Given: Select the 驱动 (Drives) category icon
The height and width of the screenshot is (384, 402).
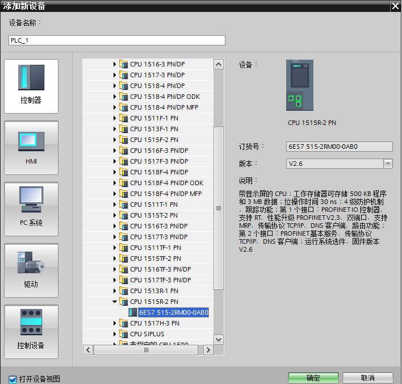Looking at the screenshot, I should click(x=31, y=270).
